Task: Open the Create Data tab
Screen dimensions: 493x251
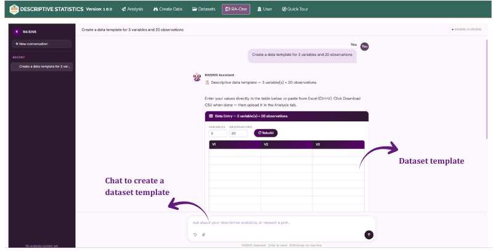Action: (x=168, y=9)
